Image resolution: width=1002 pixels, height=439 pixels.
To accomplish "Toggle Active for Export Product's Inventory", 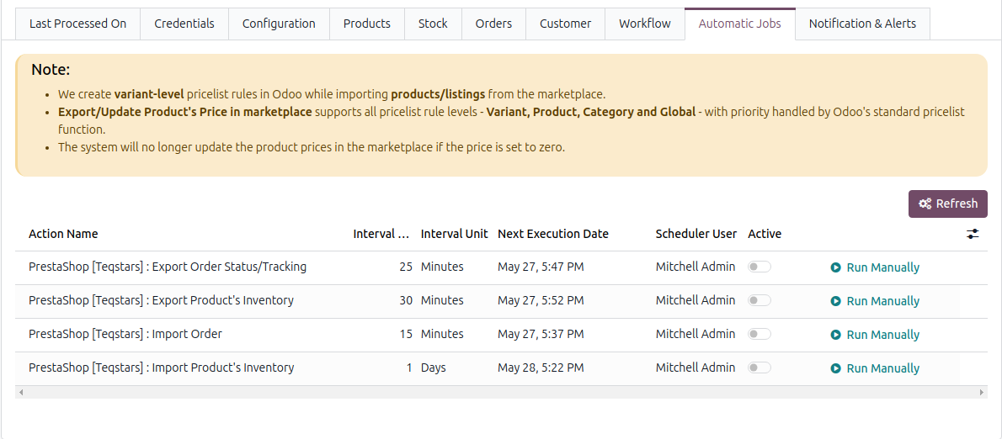I will 759,300.
